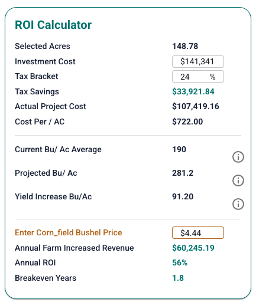
Task: Click the current average value 190
Action: (179, 149)
